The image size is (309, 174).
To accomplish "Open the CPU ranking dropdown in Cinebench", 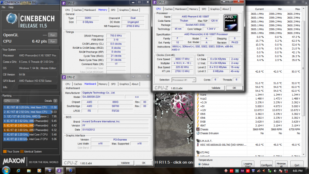I will (x=11, y=101).
